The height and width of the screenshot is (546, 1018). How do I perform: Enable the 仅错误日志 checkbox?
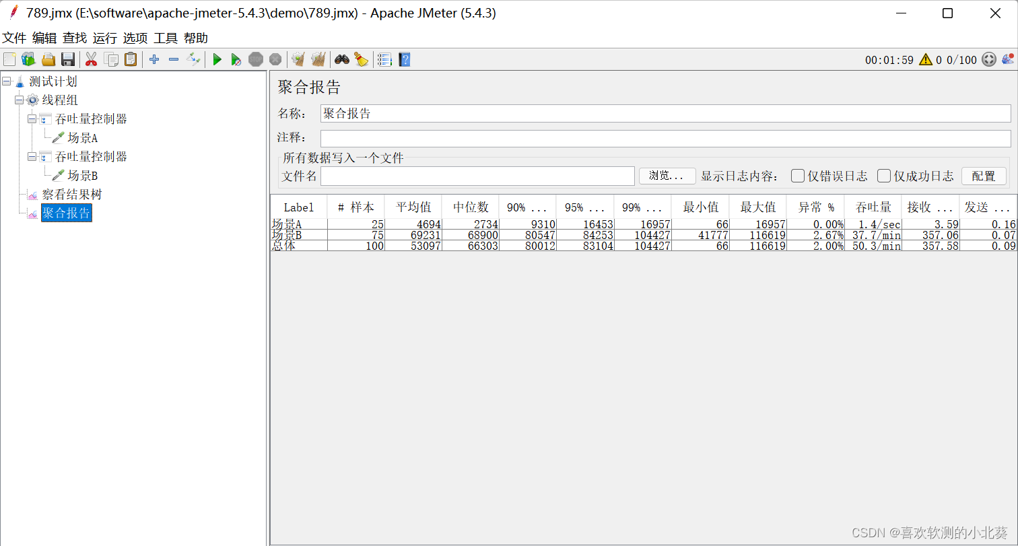click(x=798, y=176)
